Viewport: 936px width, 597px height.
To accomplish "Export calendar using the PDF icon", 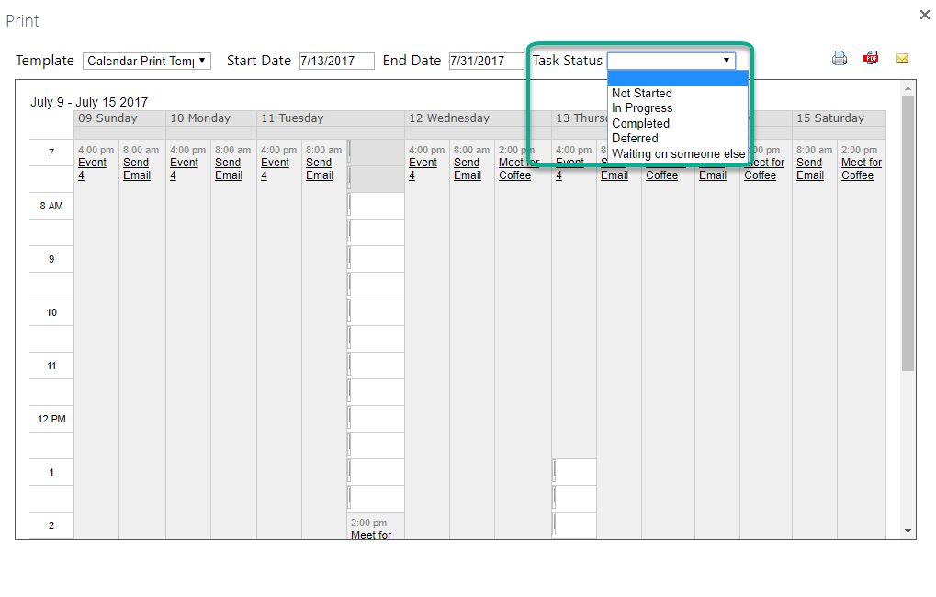I will [x=871, y=58].
